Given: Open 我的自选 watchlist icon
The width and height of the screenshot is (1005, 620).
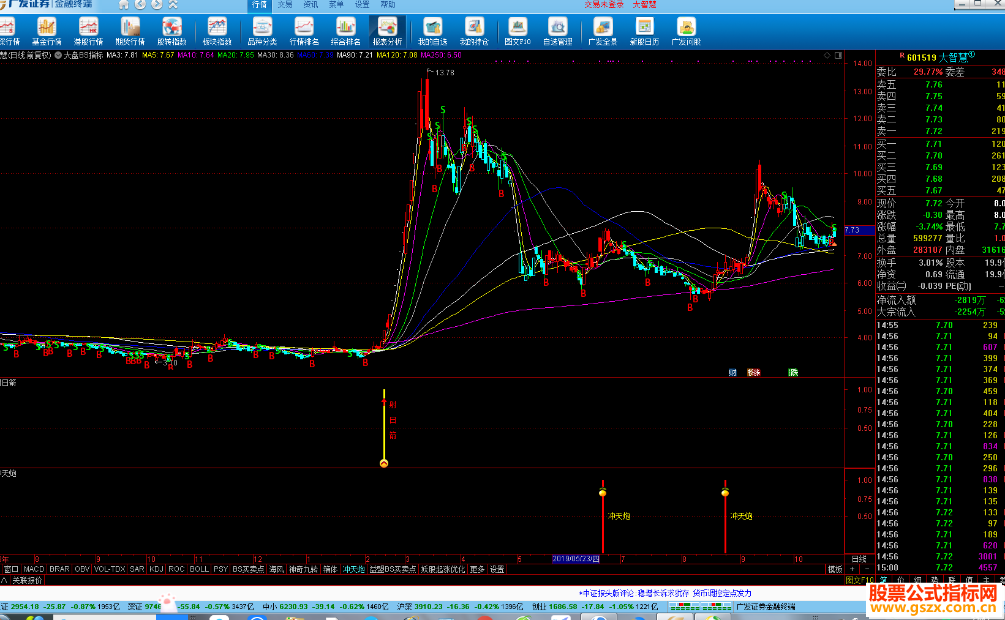Looking at the screenshot, I should (x=432, y=31).
